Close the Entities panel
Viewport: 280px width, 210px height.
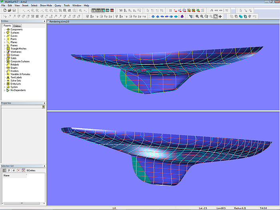pyautogui.click(x=44, y=21)
